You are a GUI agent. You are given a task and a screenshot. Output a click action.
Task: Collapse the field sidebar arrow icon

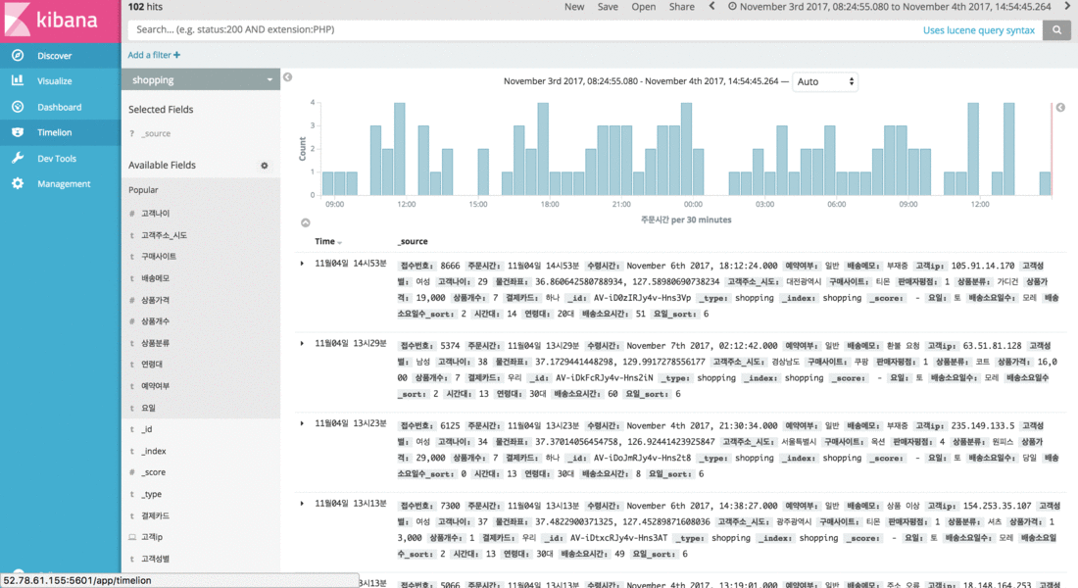pos(288,77)
